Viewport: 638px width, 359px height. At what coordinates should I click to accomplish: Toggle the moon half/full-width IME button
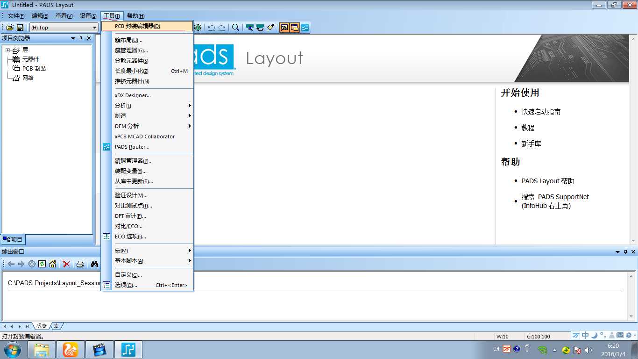(x=594, y=335)
